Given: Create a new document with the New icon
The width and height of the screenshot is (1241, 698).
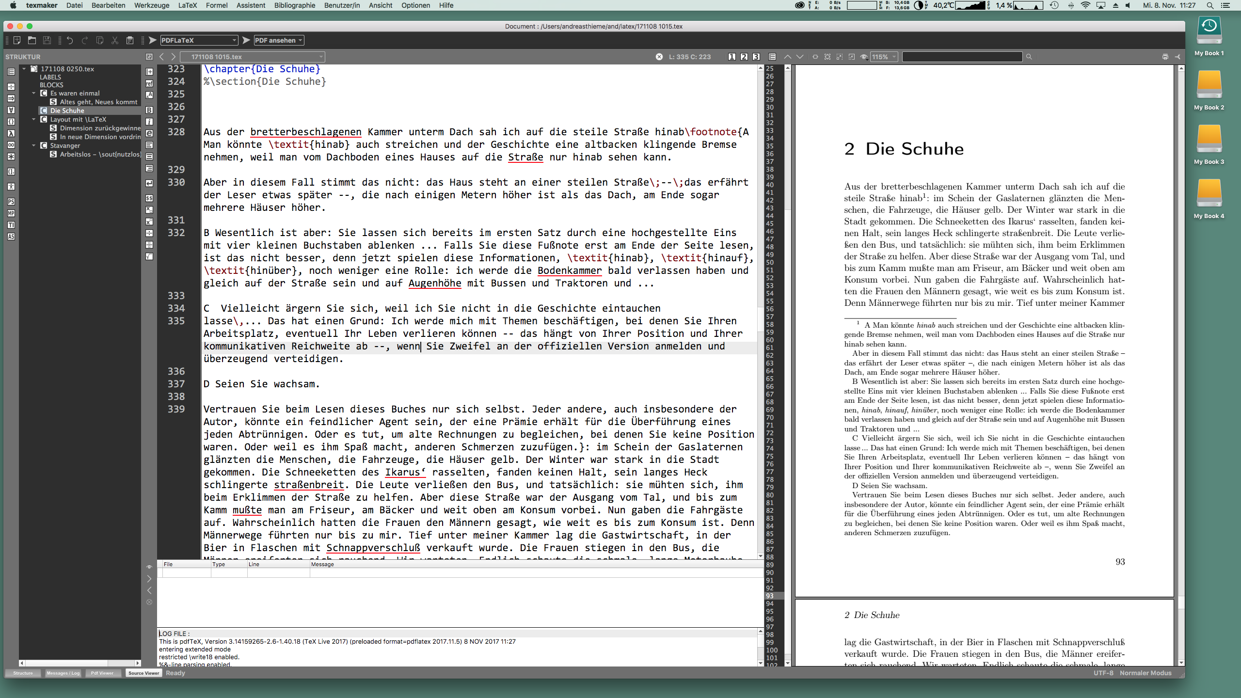Looking at the screenshot, I should 17,40.
